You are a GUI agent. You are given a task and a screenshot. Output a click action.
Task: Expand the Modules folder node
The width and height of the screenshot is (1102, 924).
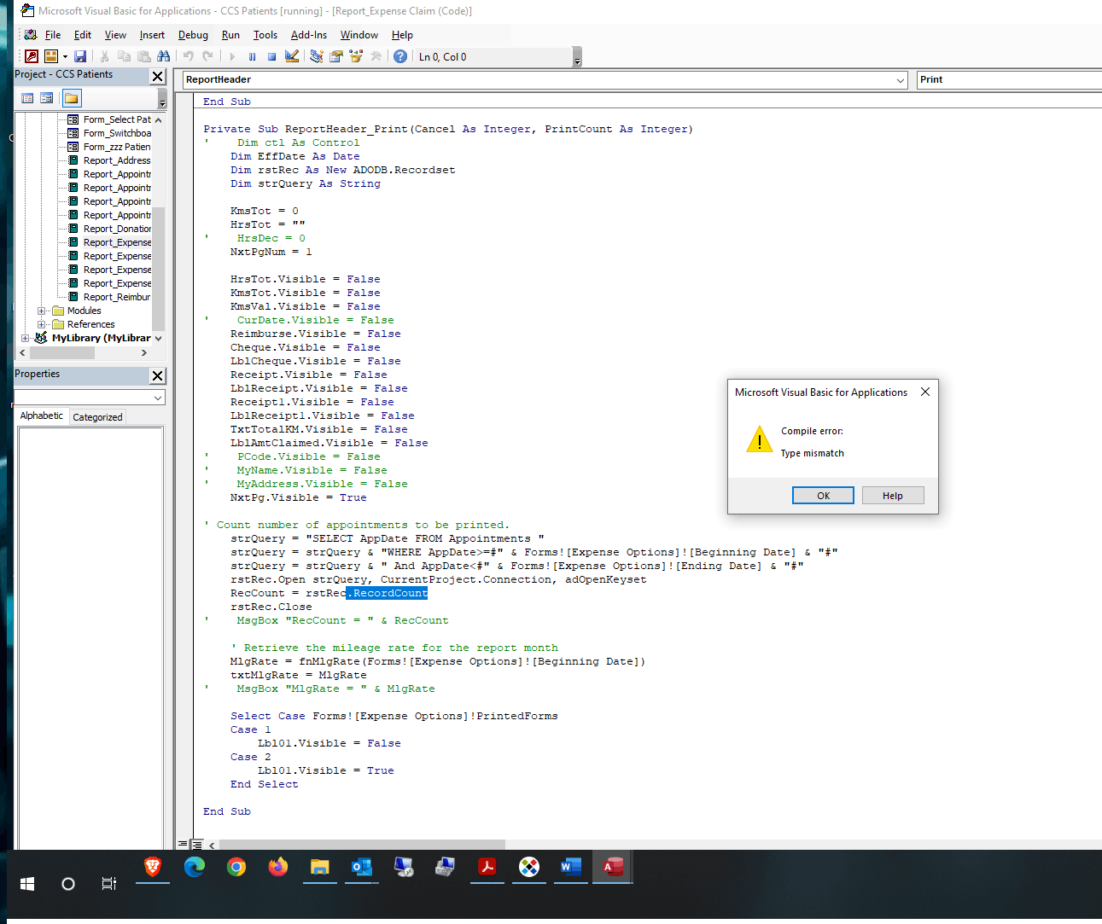[x=41, y=311]
